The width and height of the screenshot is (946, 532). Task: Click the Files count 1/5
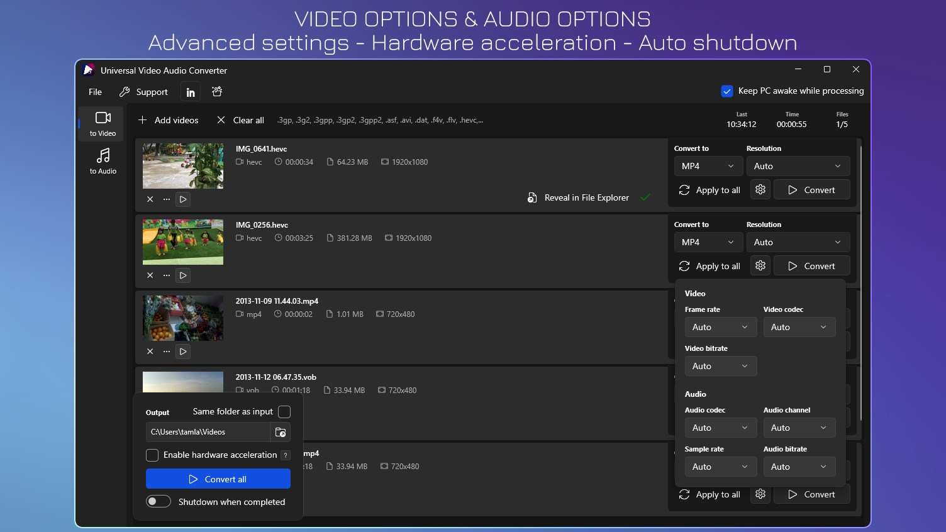(842, 125)
